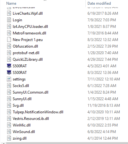
Task: Sort files by Date modified header
Action: (99, 3)
